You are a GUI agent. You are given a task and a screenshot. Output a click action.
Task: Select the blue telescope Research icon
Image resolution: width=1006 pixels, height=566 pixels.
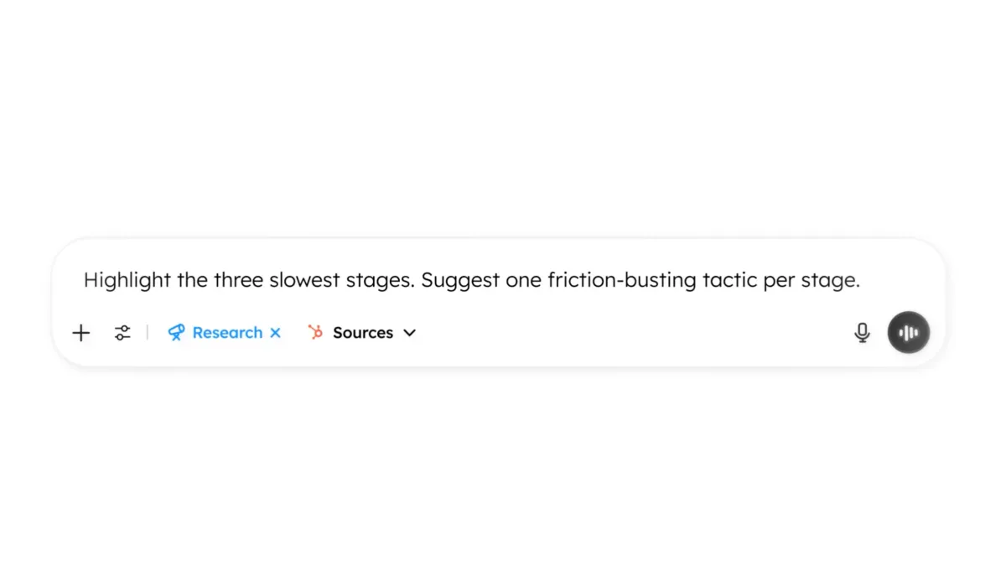[176, 332]
